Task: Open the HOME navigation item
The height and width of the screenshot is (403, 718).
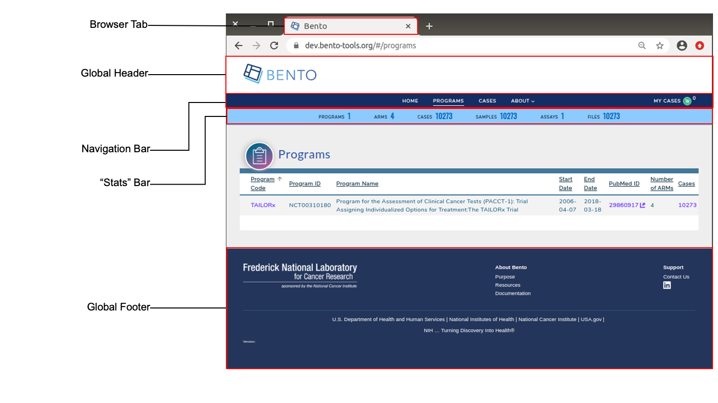Action: tap(410, 101)
